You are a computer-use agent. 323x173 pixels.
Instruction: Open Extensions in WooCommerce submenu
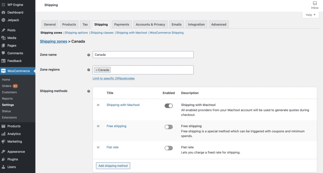click(x=9, y=118)
